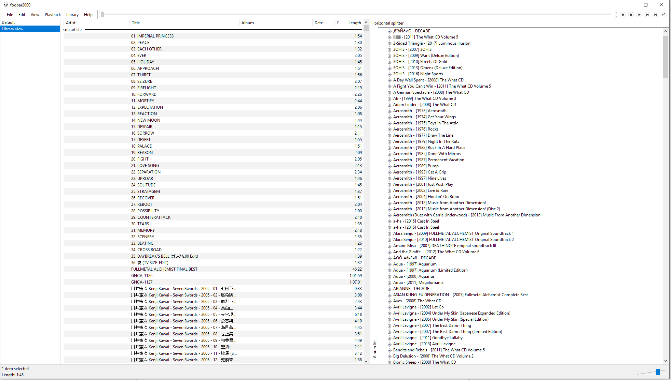Switch to the Default playlist
Image resolution: width=671 pixels, height=380 pixels.
tap(30, 22)
